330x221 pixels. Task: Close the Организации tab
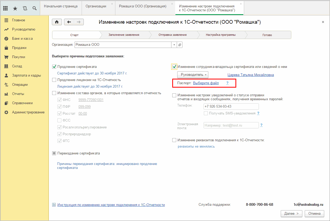pyautogui.click(x=112, y=4)
